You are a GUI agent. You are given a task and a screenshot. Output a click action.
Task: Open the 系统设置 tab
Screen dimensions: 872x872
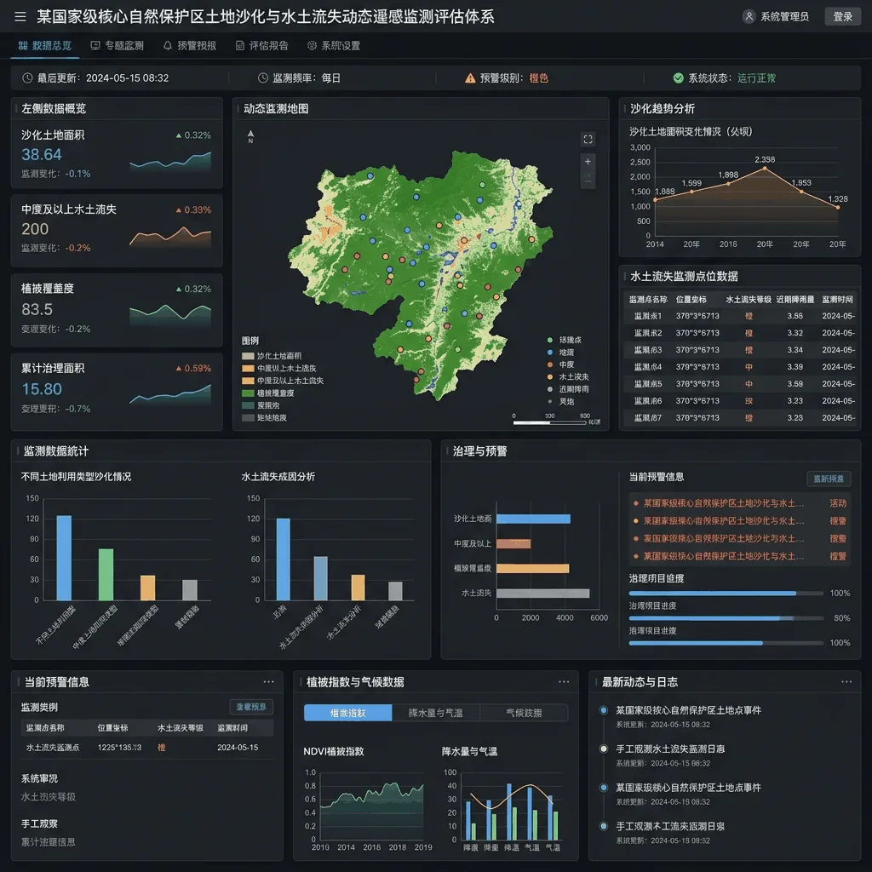[334, 46]
